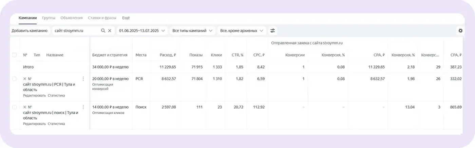The height and width of the screenshot is (148, 475).
Task: Click clicks value 1 310
Action: (217, 79)
